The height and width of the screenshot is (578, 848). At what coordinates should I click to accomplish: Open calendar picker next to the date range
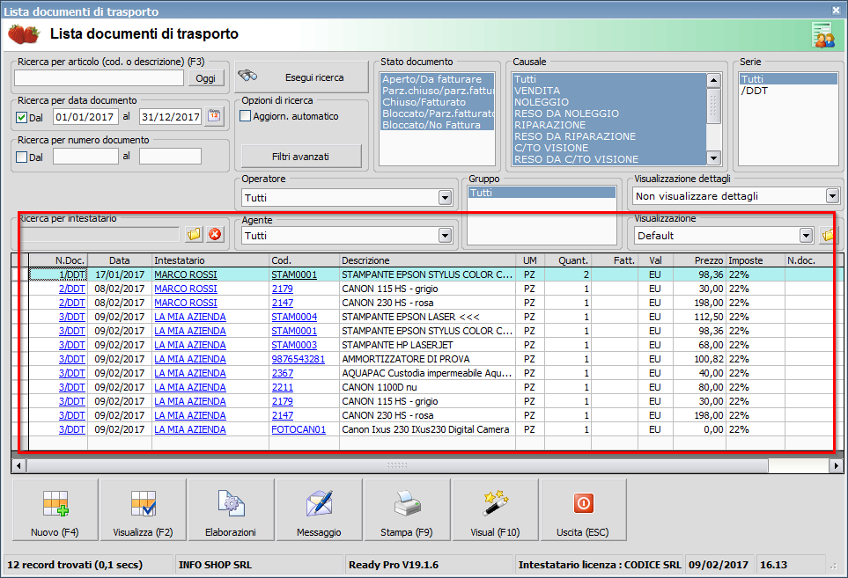pyautogui.click(x=215, y=116)
